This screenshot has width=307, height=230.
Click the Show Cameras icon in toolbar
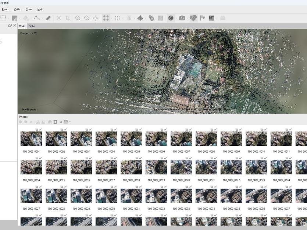(x=182, y=17)
